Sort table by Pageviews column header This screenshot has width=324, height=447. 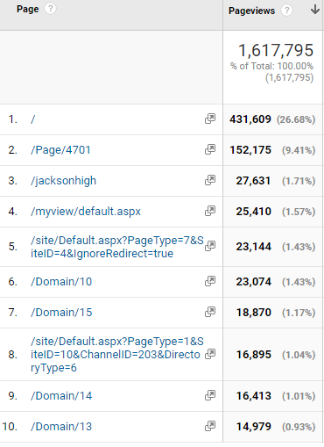(x=251, y=11)
